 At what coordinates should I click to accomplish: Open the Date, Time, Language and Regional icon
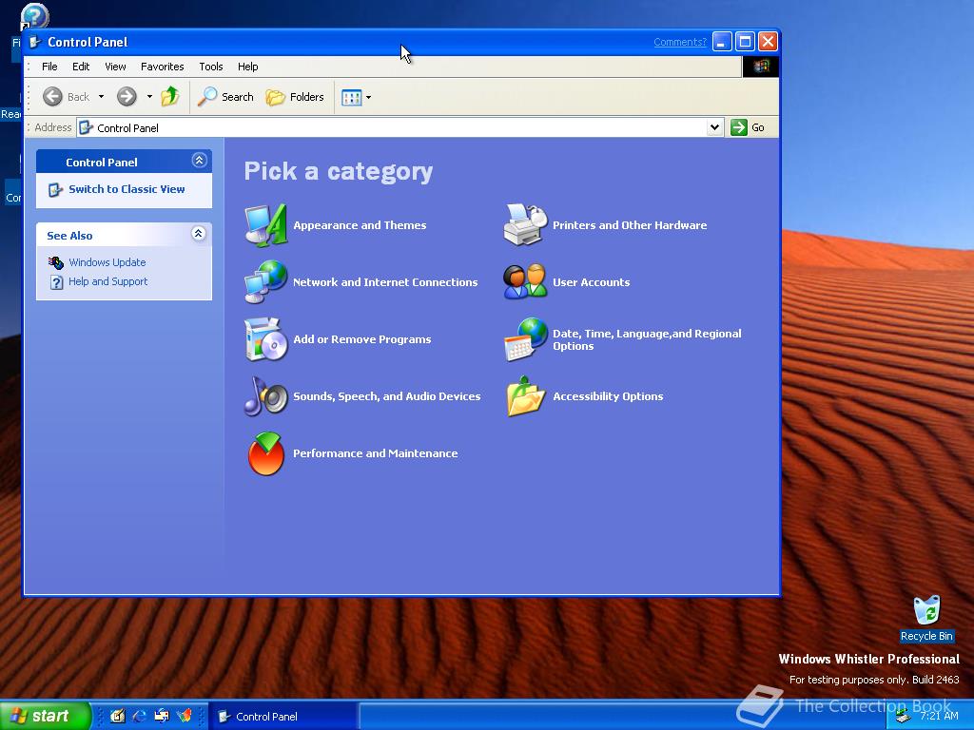pyautogui.click(x=525, y=339)
